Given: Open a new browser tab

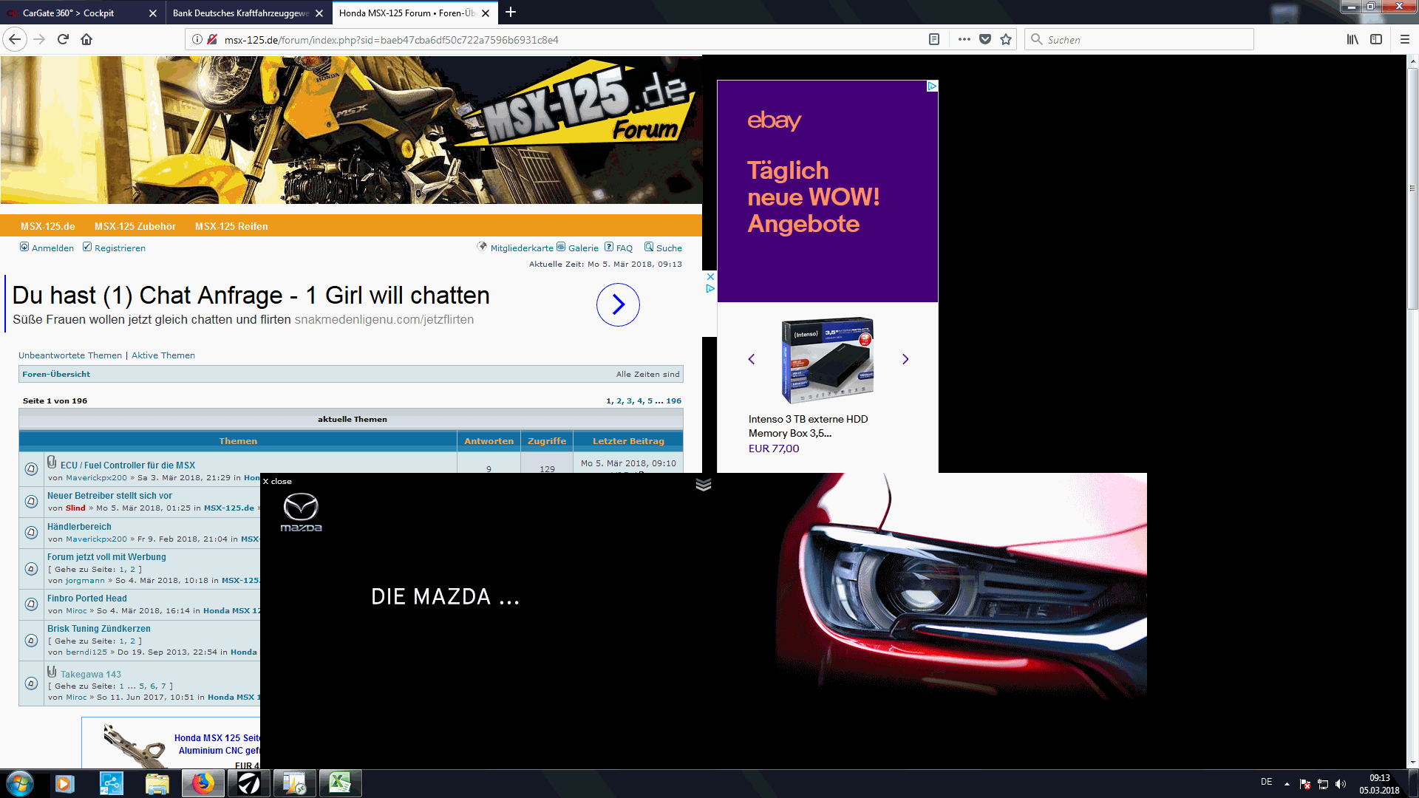Looking at the screenshot, I should point(511,12).
